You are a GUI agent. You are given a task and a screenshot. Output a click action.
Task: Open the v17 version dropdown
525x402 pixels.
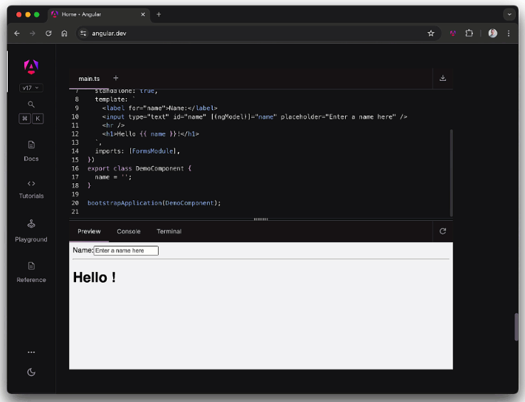pos(31,88)
